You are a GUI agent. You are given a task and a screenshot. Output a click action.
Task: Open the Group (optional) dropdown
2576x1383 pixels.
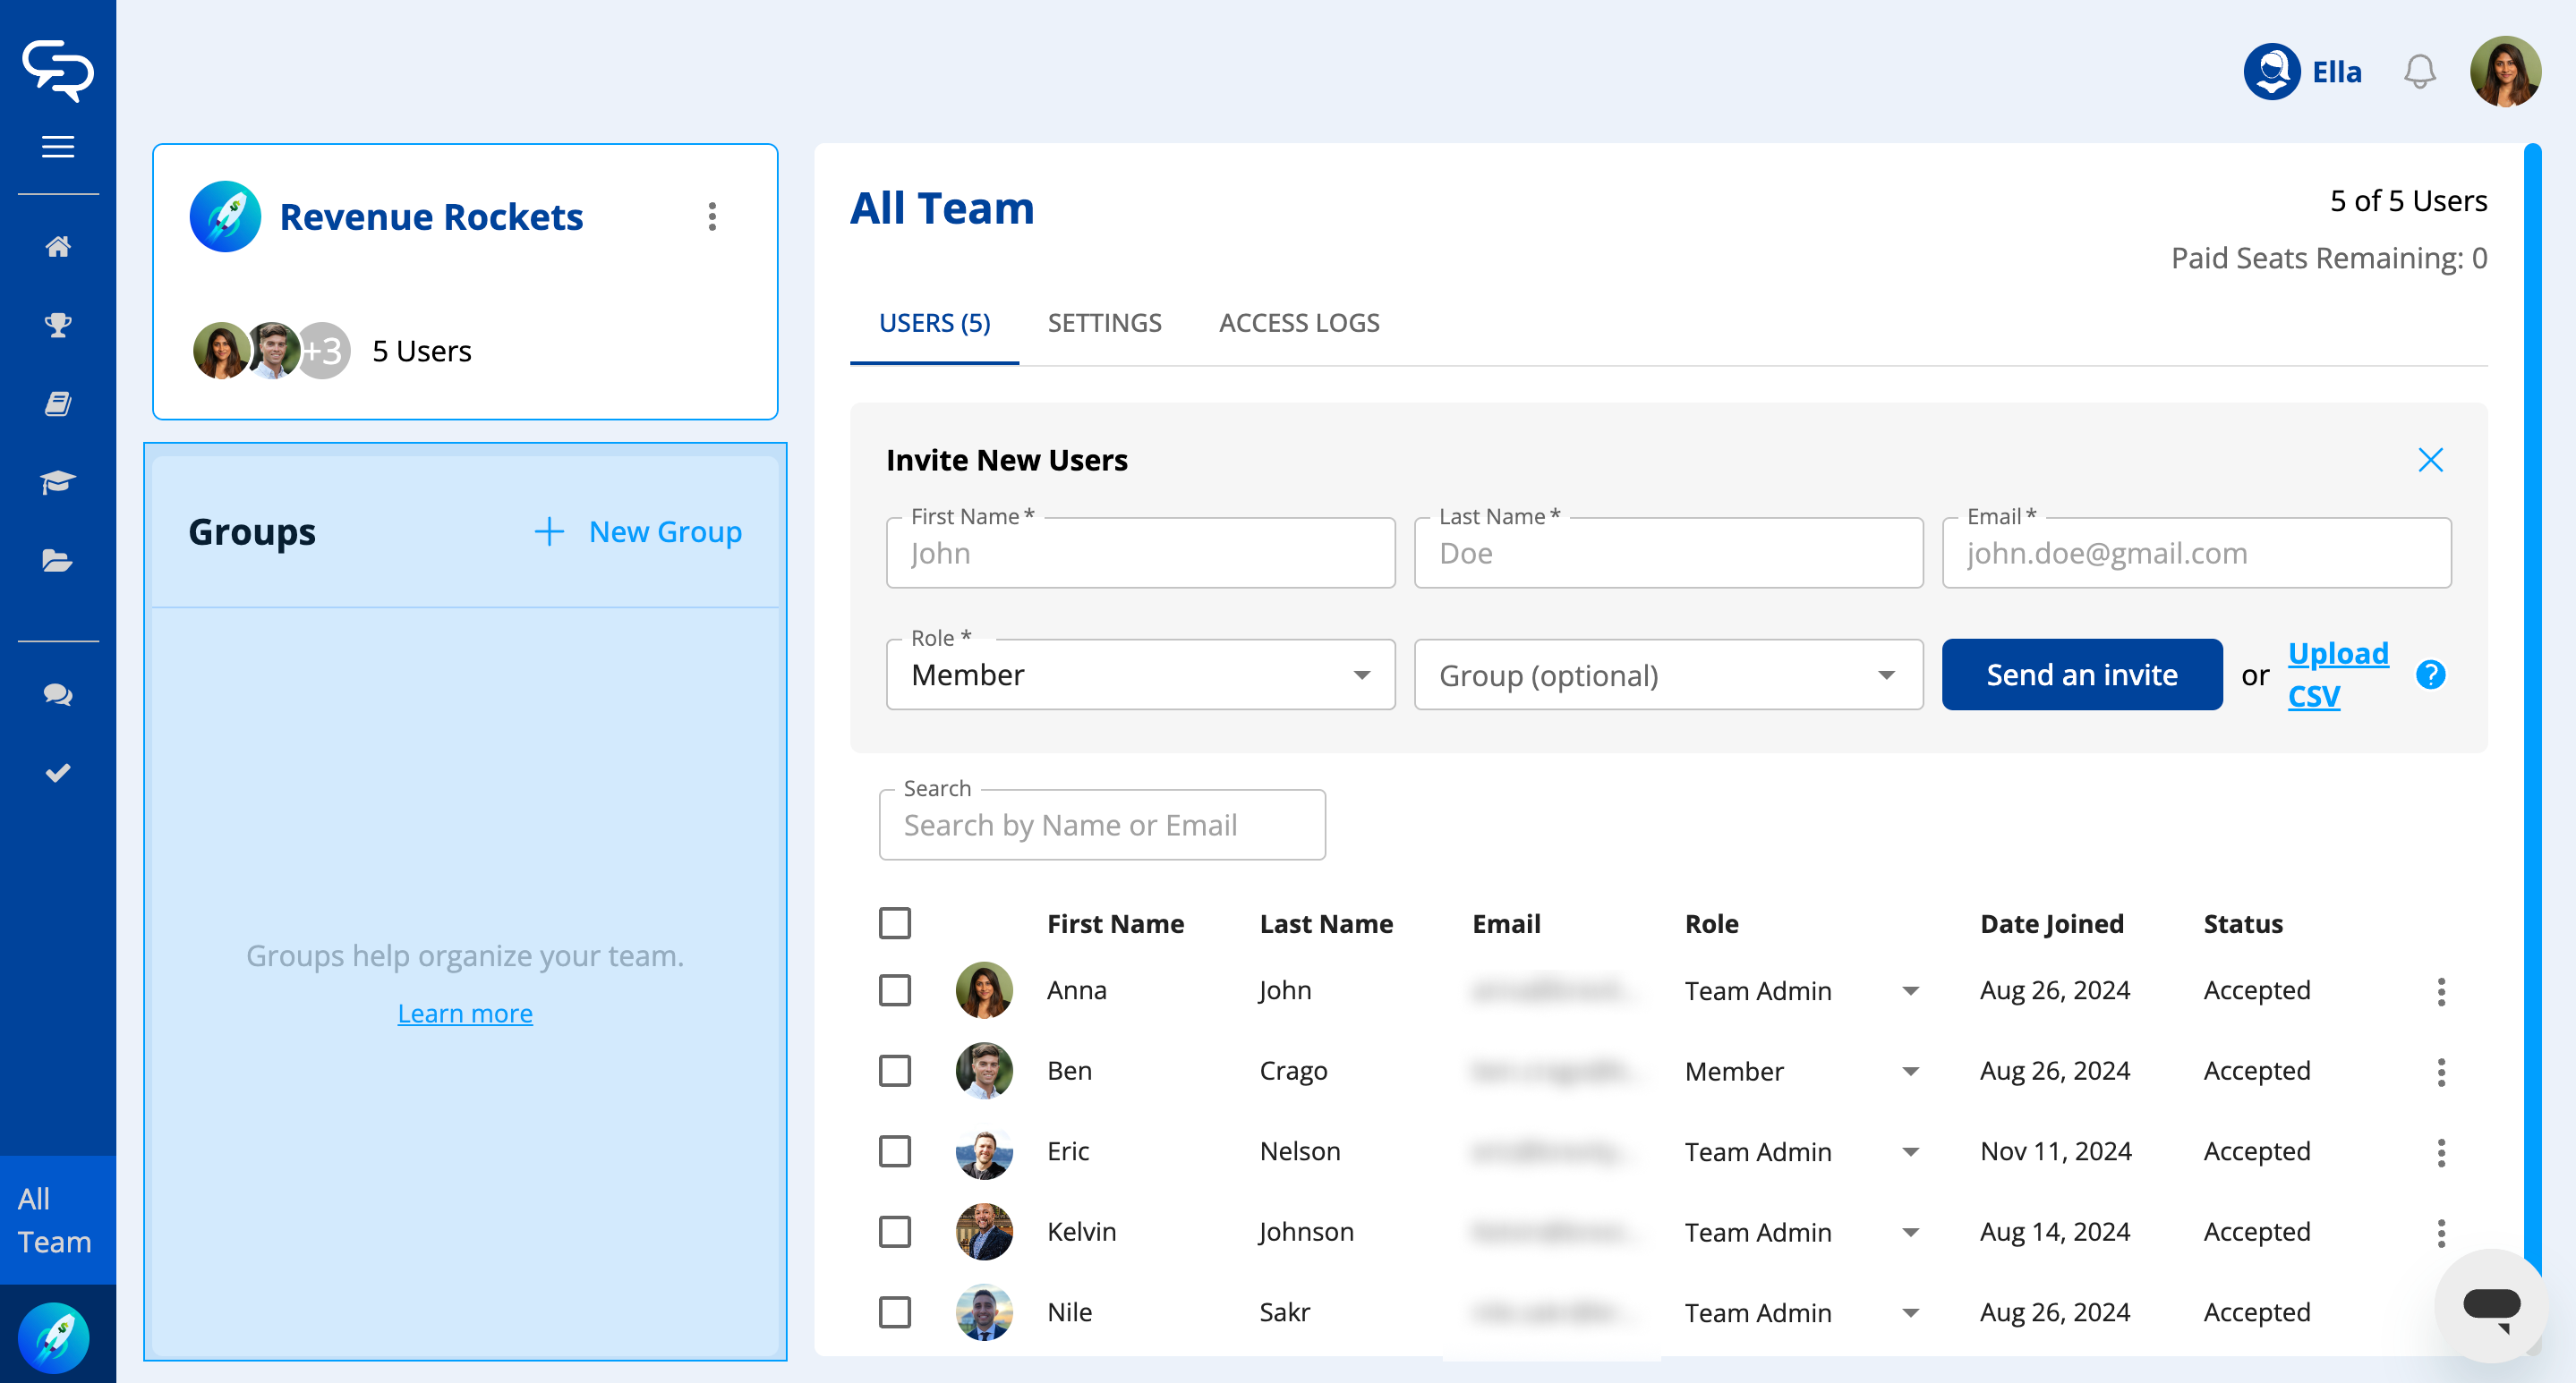click(x=1667, y=675)
